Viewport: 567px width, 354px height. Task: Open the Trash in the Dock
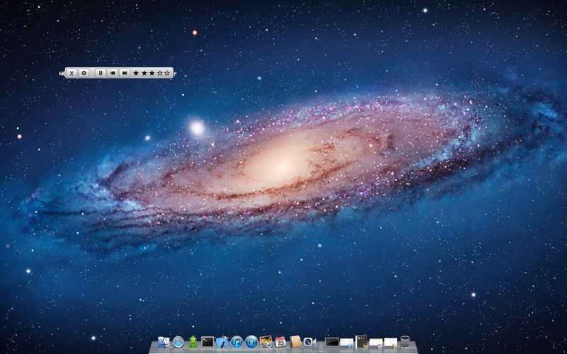point(405,342)
